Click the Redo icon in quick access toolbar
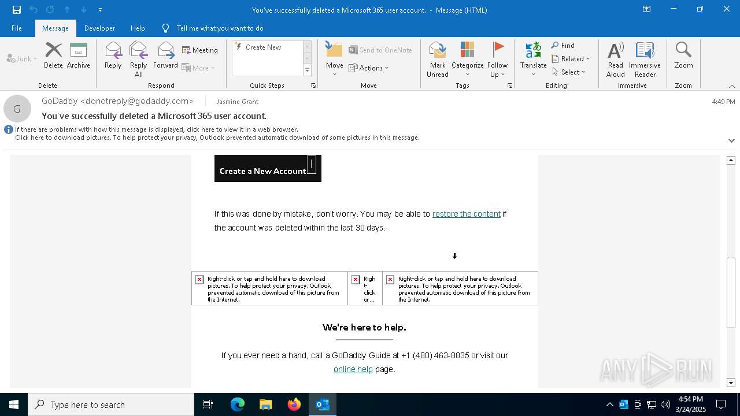Viewport: 740px width, 416px height. click(50, 10)
